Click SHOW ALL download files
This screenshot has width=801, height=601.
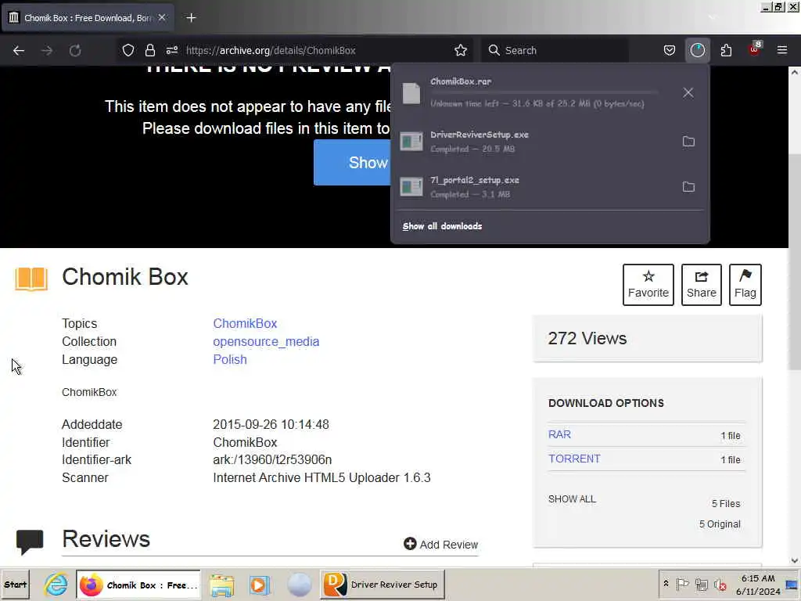click(x=572, y=498)
